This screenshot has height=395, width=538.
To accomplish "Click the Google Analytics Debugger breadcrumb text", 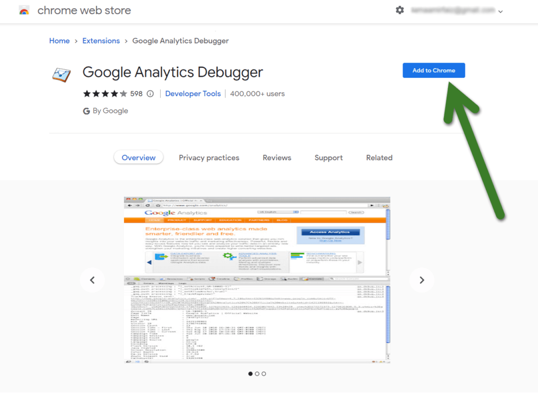I will (181, 41).
